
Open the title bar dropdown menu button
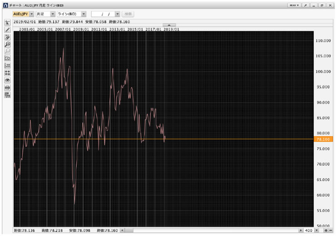pyautogui.click(x=294, y=5)
